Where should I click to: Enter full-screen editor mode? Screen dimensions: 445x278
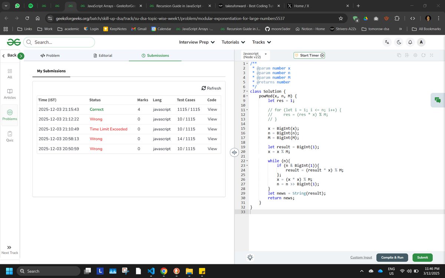pyautogui.click(x=432, y=55)
